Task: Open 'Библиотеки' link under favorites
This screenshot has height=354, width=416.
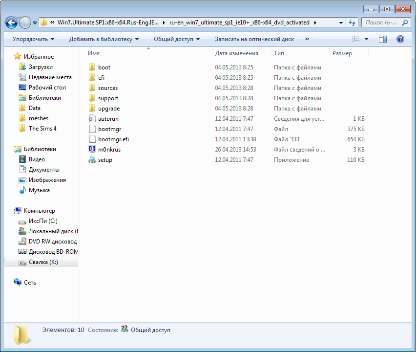Action: coord(45,98)
